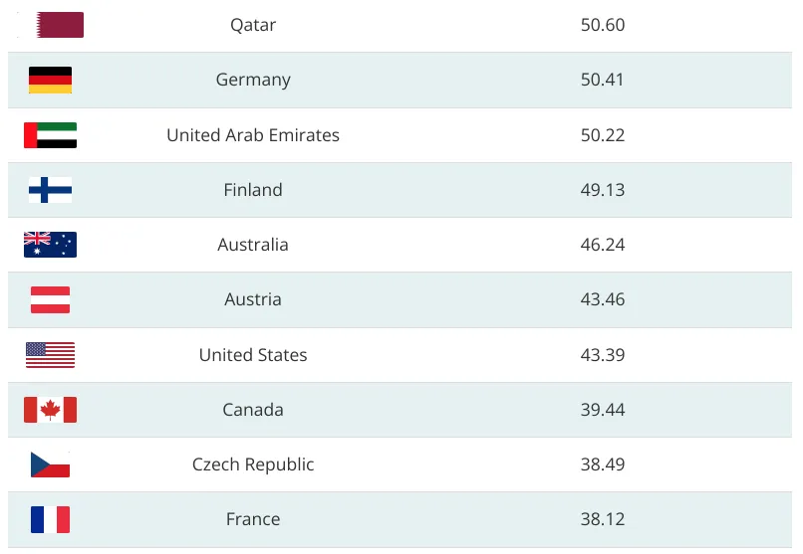Viewport: 803px width, 554px height.
Task: Click Australia's value 46.24
Action: coord(603,245)
